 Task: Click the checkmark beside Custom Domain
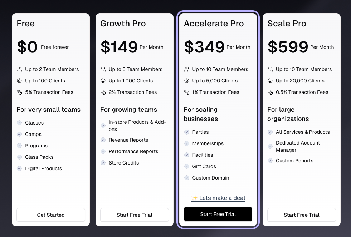[x=187, y=178]
